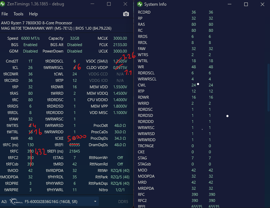270x208 pixels.
Task: Click the tPHYRDL value 35
Action: [x=74, y=177]
